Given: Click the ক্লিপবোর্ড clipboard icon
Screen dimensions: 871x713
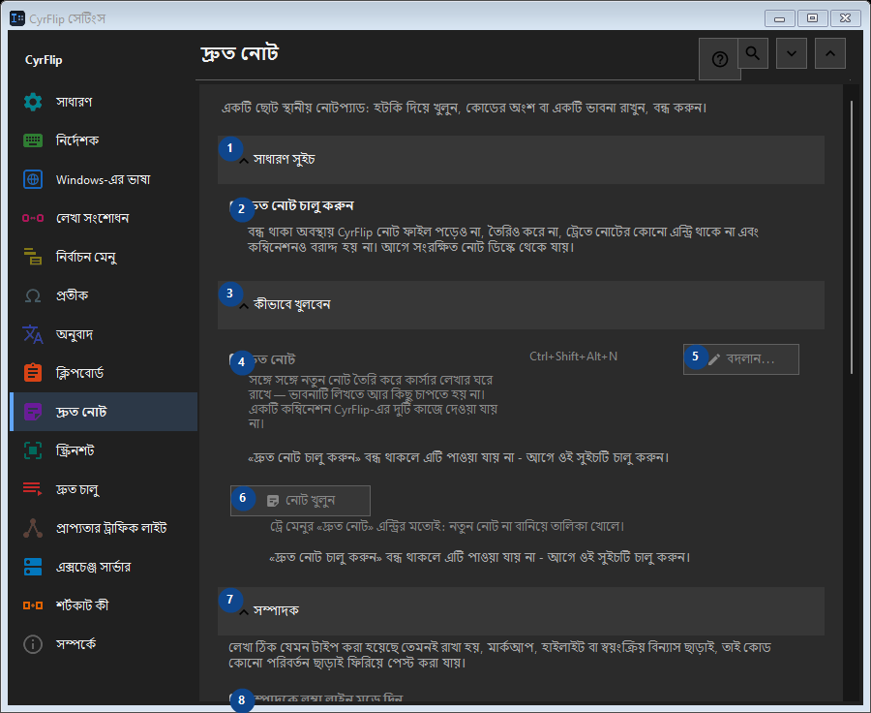Looking at the screenshot, I should 33,373.
